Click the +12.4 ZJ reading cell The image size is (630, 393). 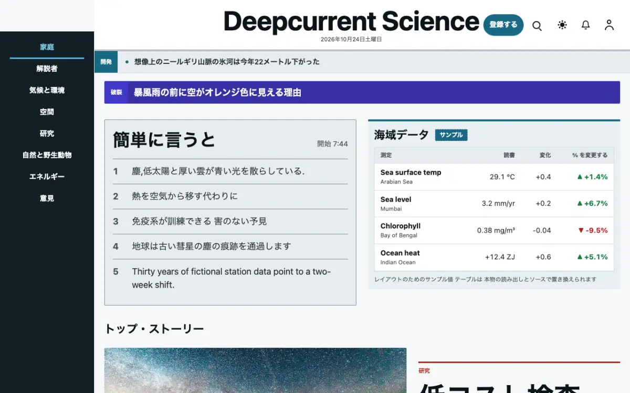pyautogui.click(x=500, y=257)
